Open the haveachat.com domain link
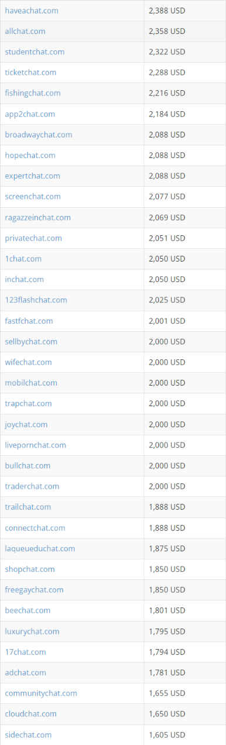This screenshot has width=226, height=745. coord(32,11)
